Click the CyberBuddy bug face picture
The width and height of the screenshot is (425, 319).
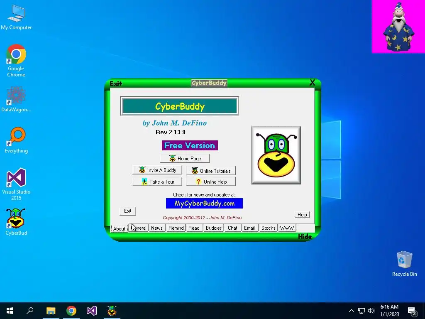pyautogui.click(x=276, y=155)
